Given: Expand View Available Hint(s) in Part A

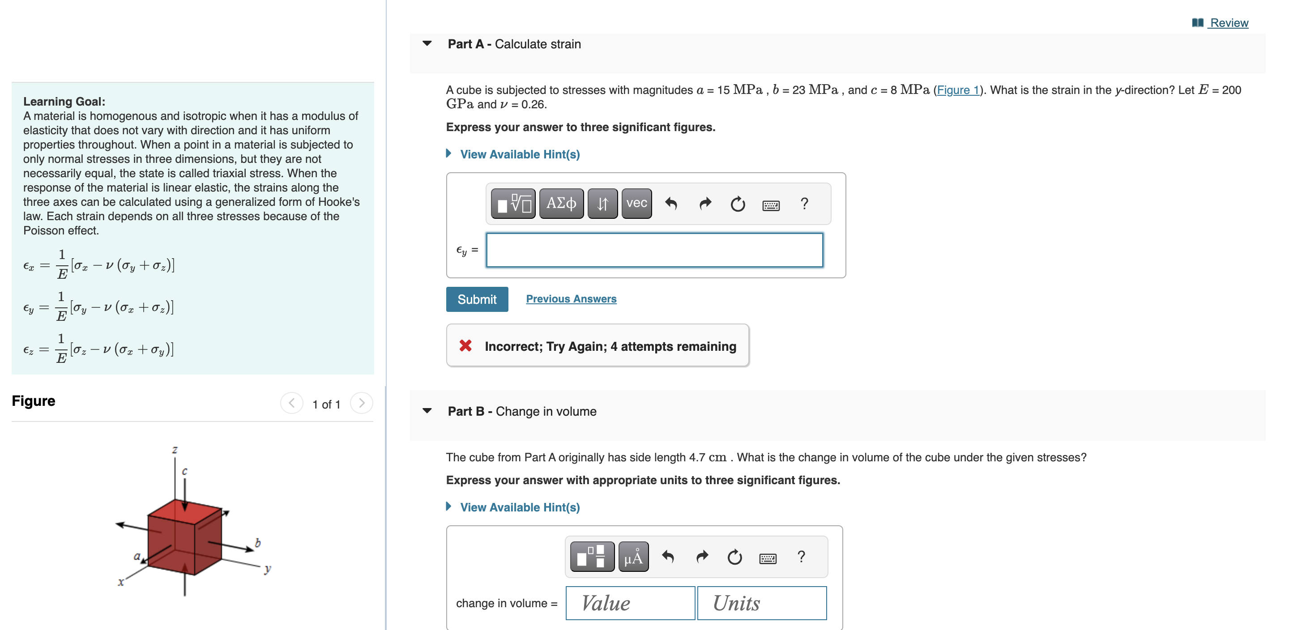Looking at the screenshot, I should (519, 154).
